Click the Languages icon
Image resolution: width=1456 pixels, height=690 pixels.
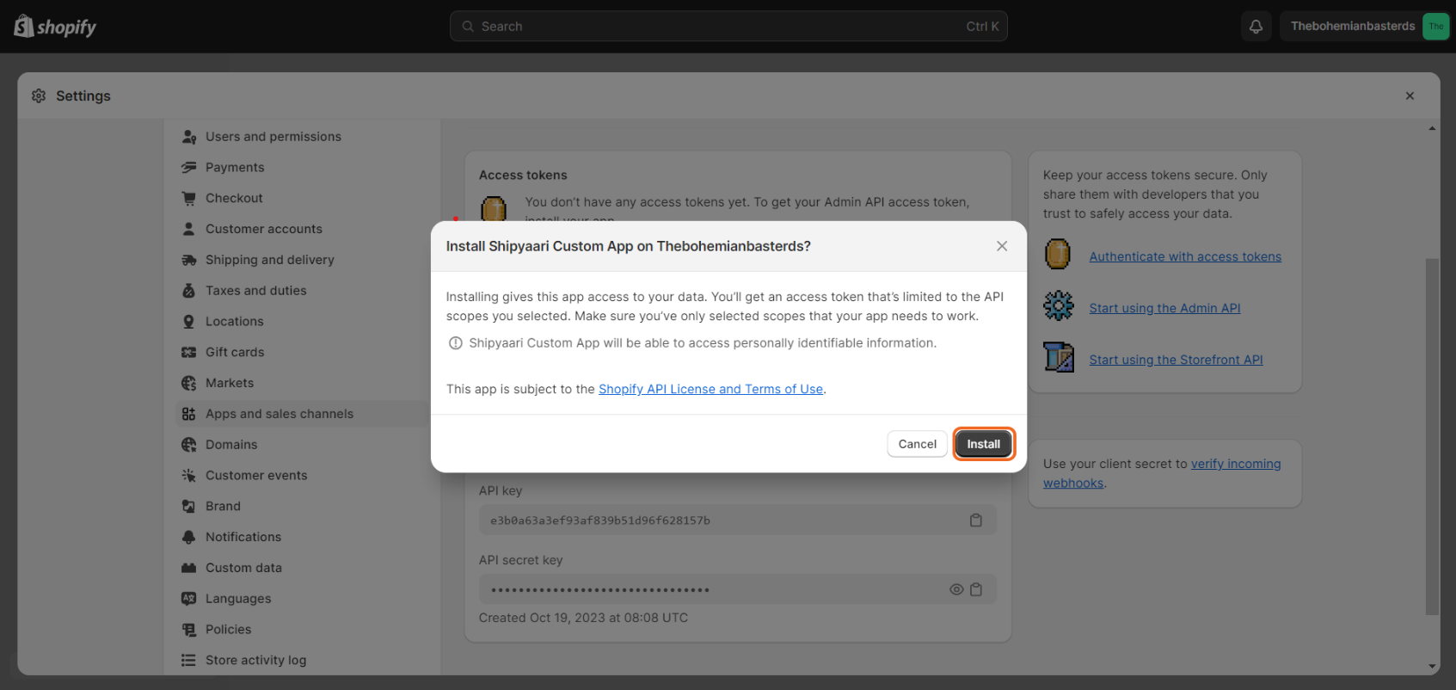coord(189,599)
